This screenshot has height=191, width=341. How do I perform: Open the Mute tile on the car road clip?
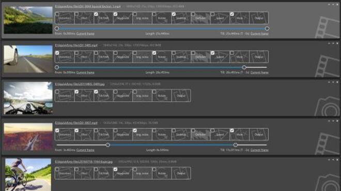coord(239,57)
